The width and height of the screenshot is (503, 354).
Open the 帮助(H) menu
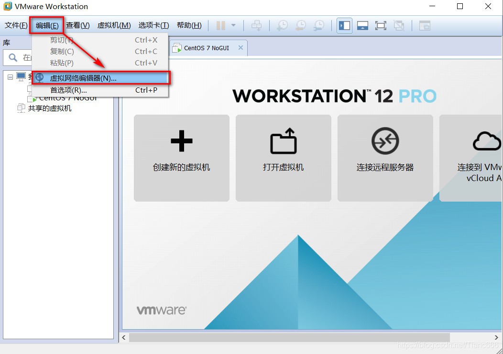[x=189, y=25]
